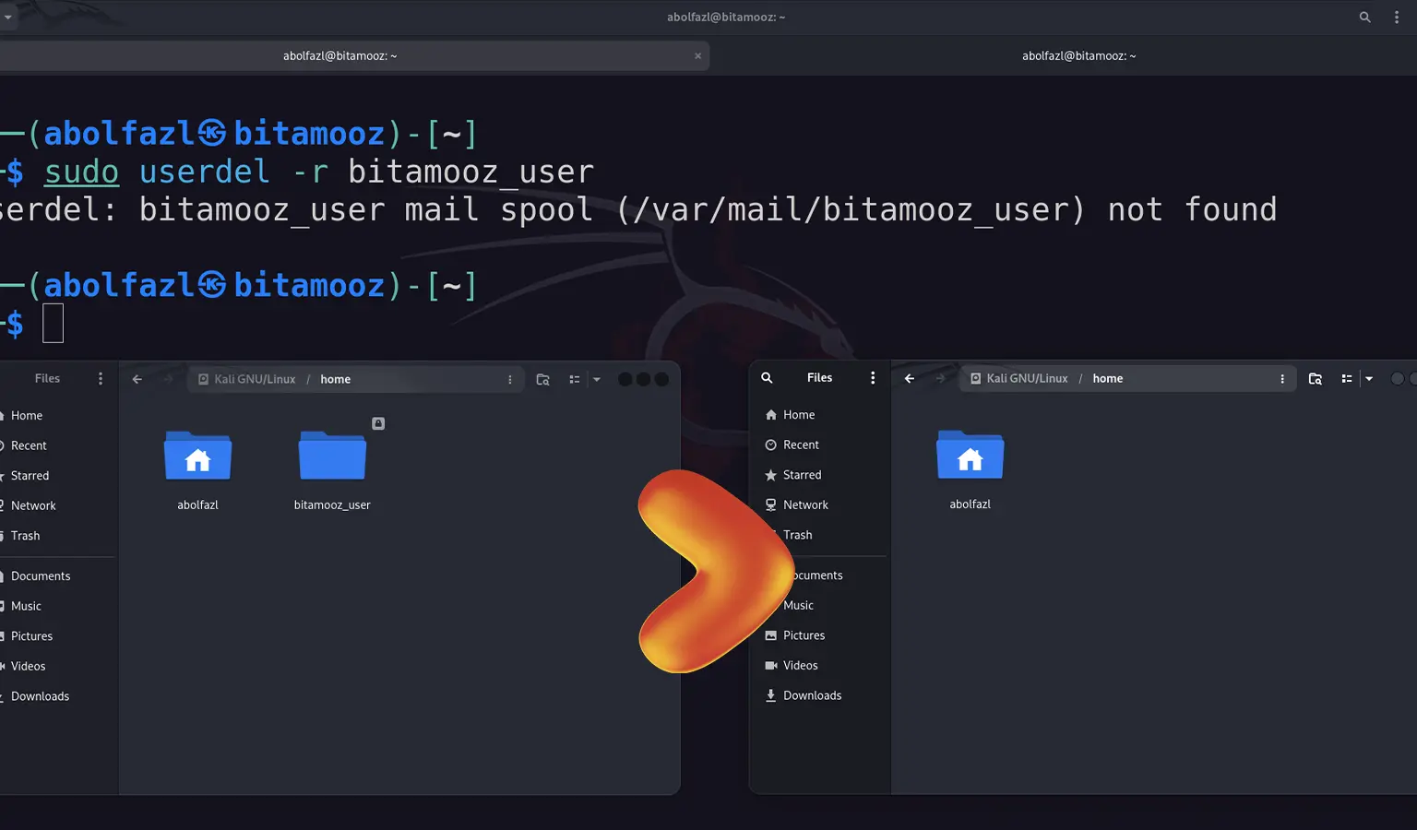Click the terminal search magnifier icon
Image resolution: width=1417 pixels, height=830 pixels.
pyautogui.click(x=1364, y=18)
